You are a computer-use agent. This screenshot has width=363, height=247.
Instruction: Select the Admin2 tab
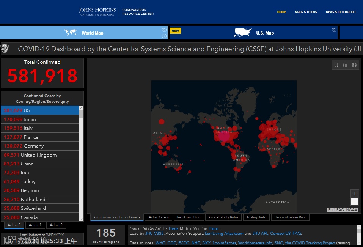pyautogui.click(x=56, y=225)
